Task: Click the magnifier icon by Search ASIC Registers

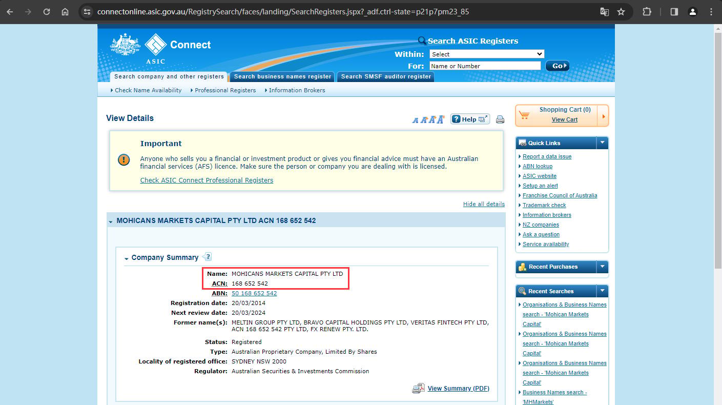Action: pyautogui.click(x=422, y=41)
